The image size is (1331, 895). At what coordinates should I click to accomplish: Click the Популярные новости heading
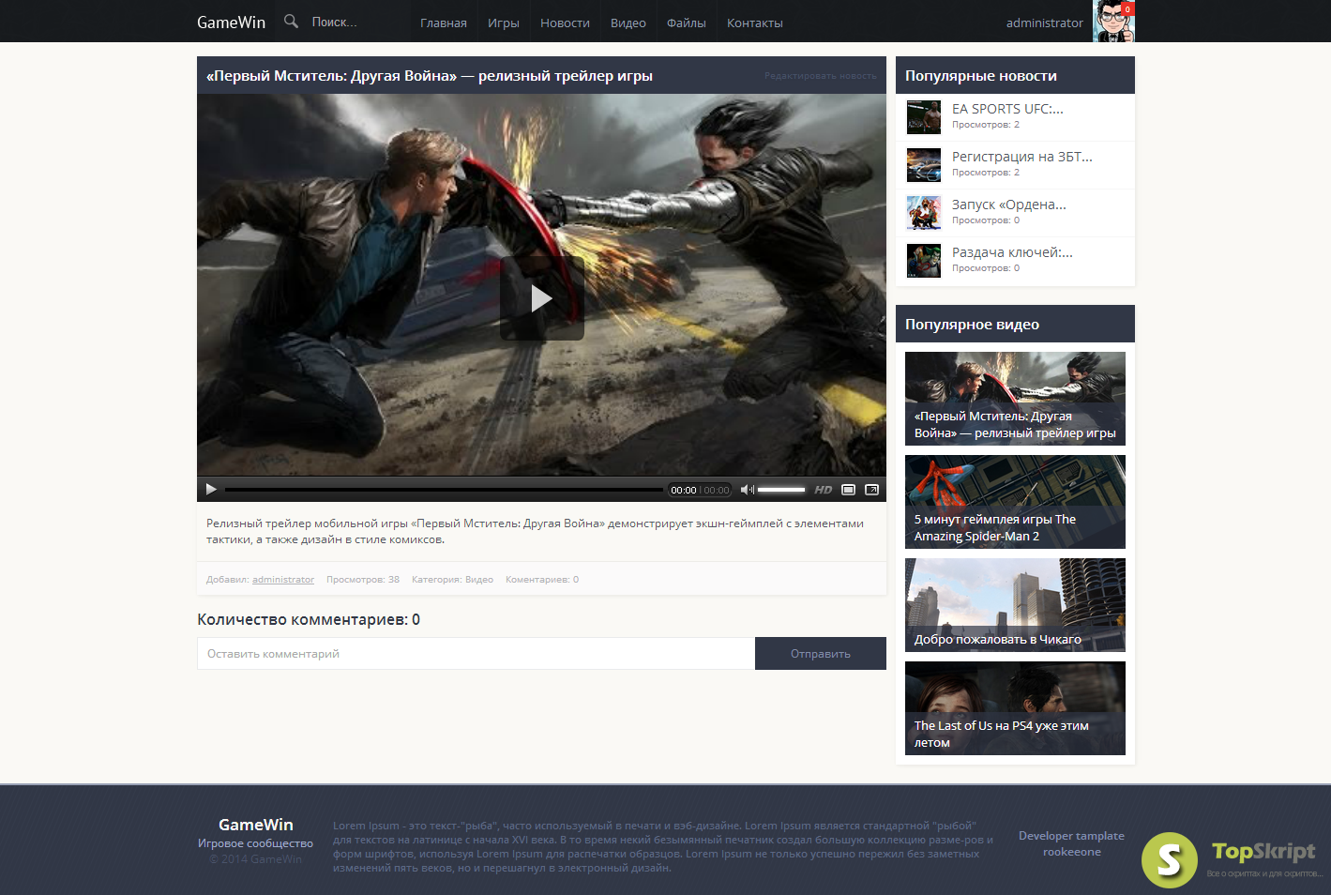(981, 76)
